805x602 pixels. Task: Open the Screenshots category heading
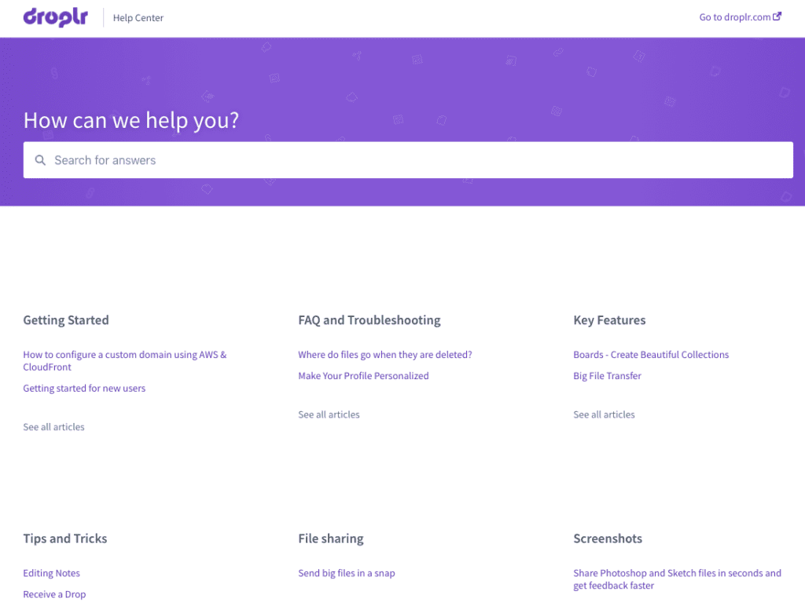click(x=608, y=538)
